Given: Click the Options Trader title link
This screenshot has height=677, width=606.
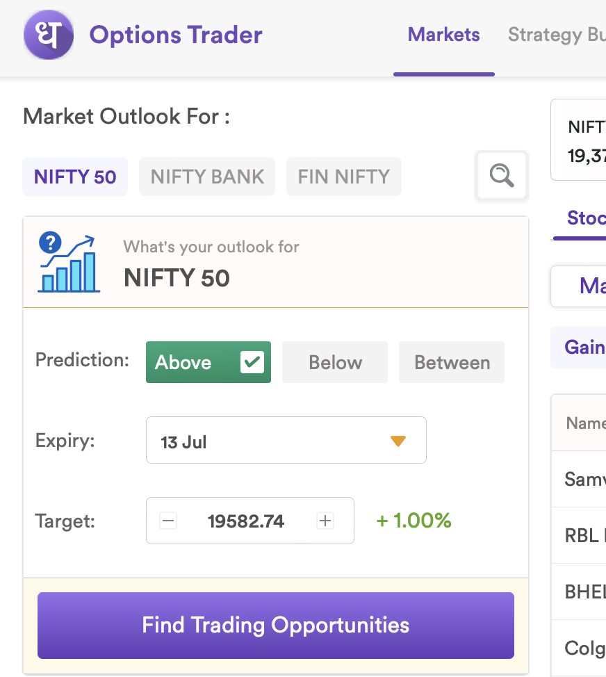Looking at the screenshot, I should (x=176, y=35).
